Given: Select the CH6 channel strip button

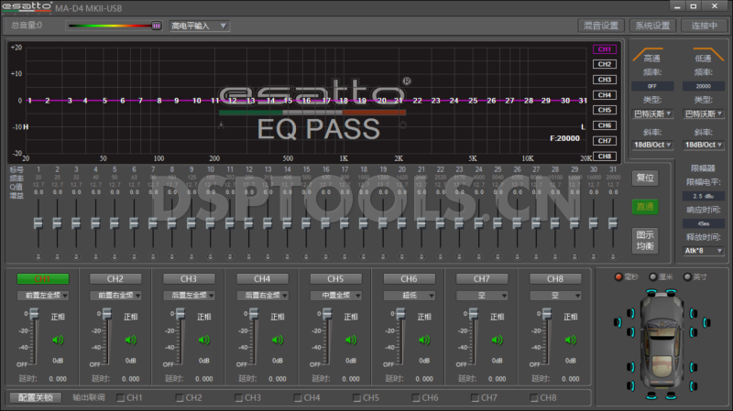Looking at the screenshot, I should 410,279.
